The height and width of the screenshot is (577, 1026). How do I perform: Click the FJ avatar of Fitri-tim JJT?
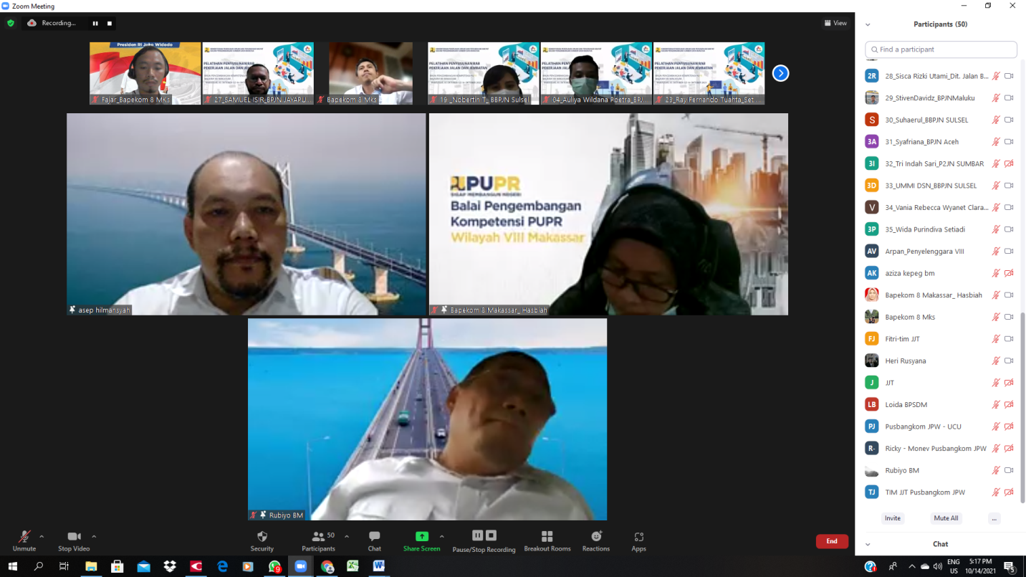pyautogui.click(x=872, y=338)
